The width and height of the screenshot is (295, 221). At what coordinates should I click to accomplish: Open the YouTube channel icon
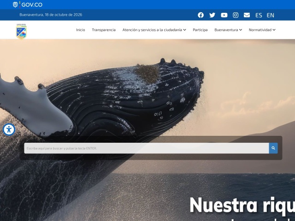224,15
